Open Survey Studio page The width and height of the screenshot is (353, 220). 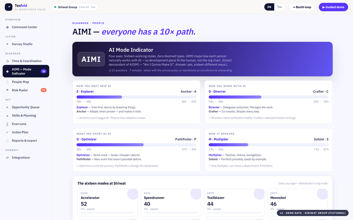click(x=26, y=44)
